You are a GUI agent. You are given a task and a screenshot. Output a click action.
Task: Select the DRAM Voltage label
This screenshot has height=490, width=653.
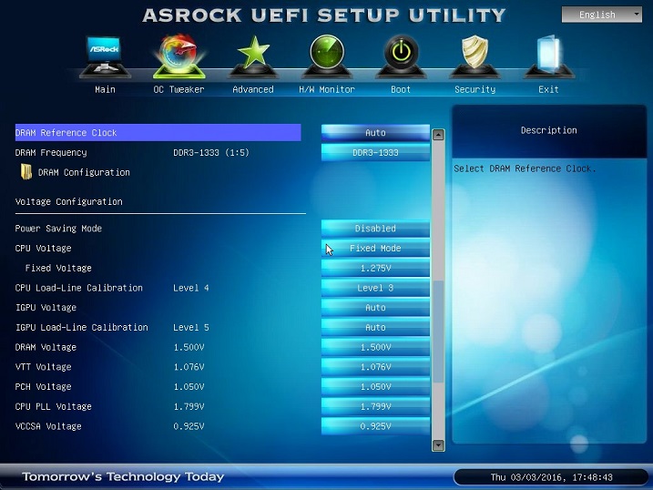click(x=46, y=347)
